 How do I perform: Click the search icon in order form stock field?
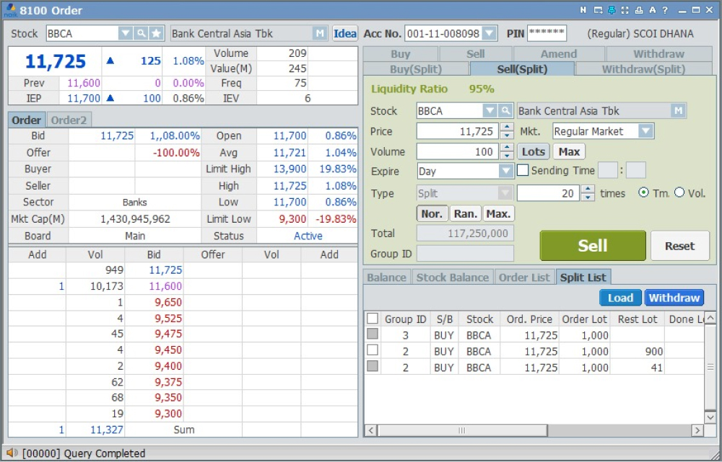click(x=505, y=111)
